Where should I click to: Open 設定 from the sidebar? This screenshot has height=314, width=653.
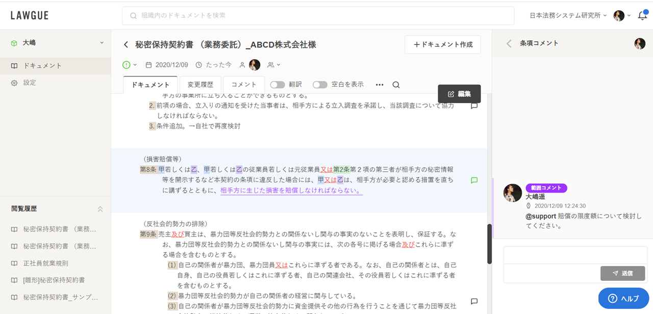(x=30, y=83)
